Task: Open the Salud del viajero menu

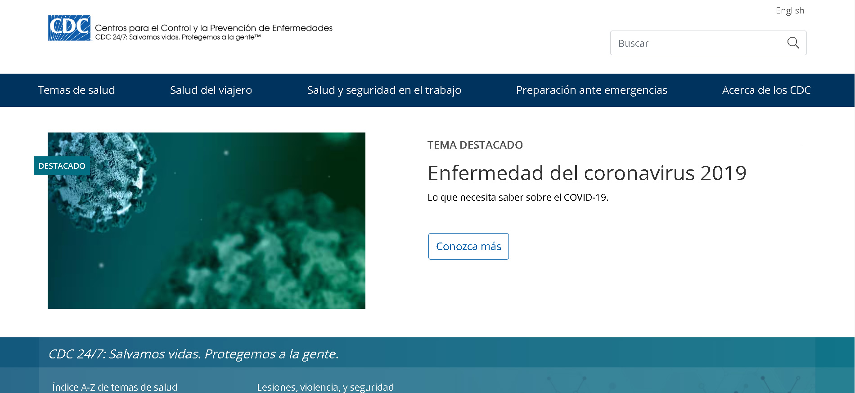Action: pyautogui.click(x=211, y=90)
